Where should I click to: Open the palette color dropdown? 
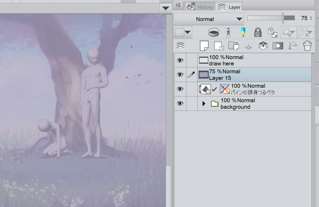click(183, 32)
